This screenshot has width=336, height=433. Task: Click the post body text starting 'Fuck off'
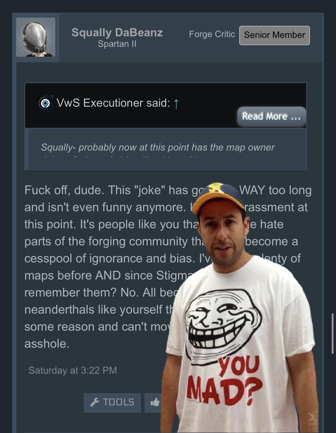168,267
